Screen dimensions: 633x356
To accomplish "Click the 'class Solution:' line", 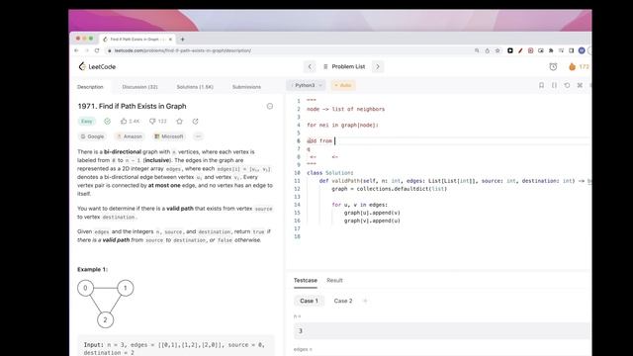I will [x=329, y=173].
